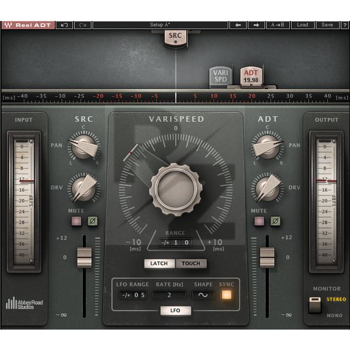Open help with the question mark
Screen dimensions: 350x350
point(345,25)
